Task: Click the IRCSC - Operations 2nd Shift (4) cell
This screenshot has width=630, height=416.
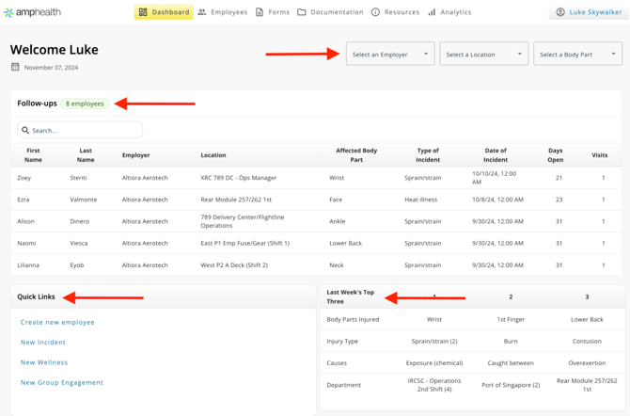Action: [434, 385]
